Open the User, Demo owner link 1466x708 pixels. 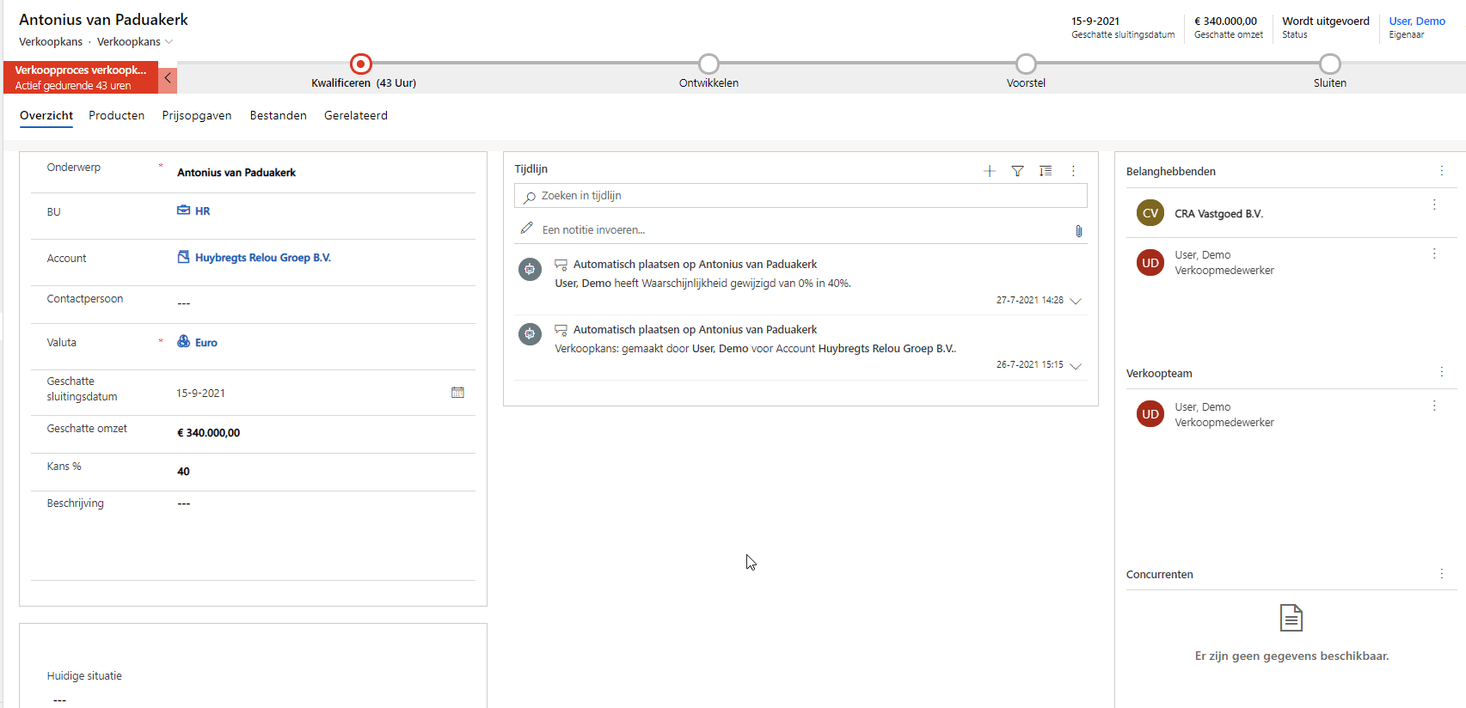click(x=1417, y=21)
